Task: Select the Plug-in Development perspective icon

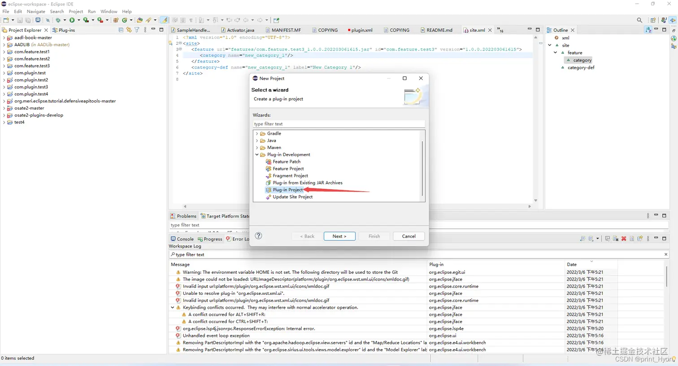Action: tap(673, 20)
